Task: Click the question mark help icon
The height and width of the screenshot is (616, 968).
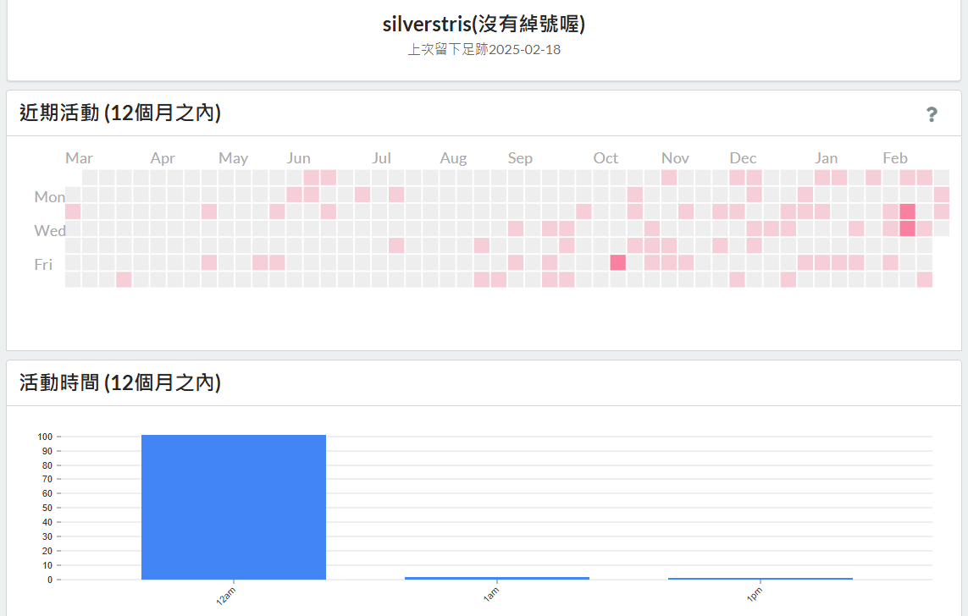Action: click(x=932, y=114)
